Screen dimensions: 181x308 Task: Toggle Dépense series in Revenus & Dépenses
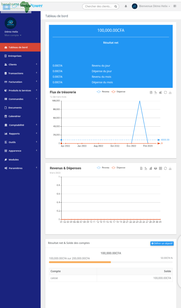pyautogui.click(x=118, y=168)
